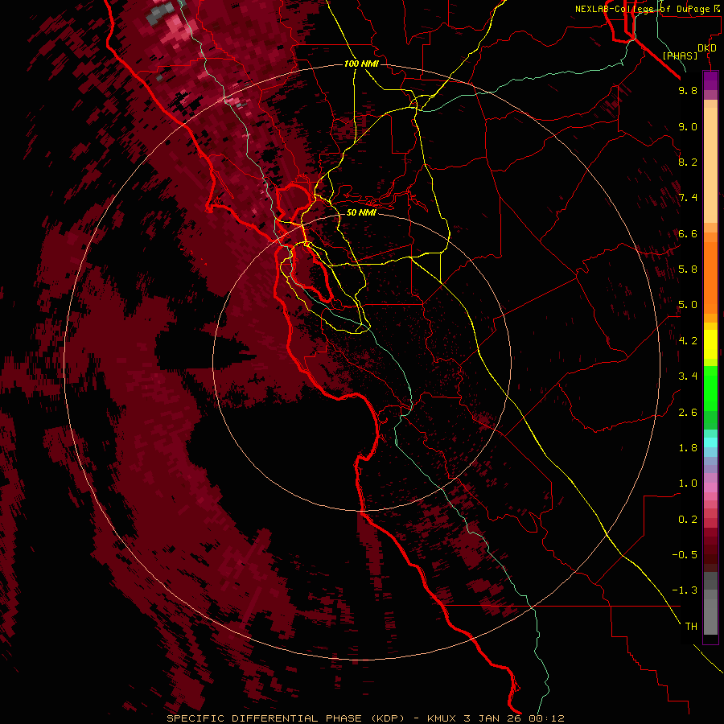The width and height of the screenshot is (724, 724).
Task: Click the TH threshold label on legend
Action: (x=691, y=627)
